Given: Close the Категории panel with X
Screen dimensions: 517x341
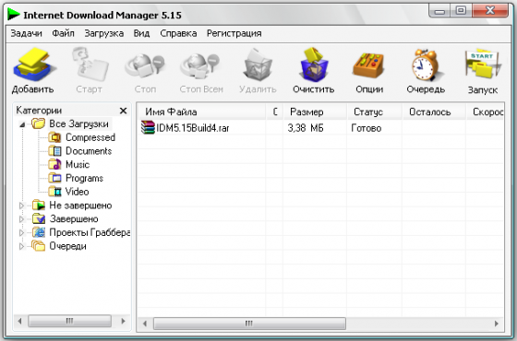Looking at the screenshot, I should click(x=123, y=111).
